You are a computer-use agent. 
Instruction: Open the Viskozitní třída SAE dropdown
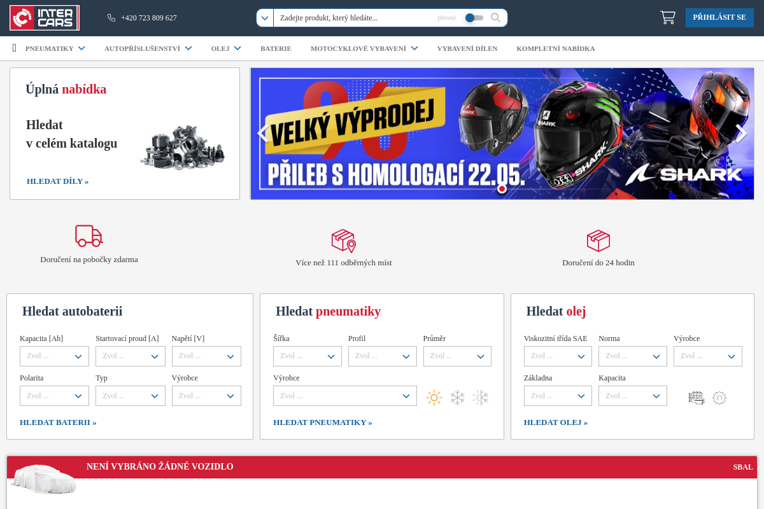558,356
